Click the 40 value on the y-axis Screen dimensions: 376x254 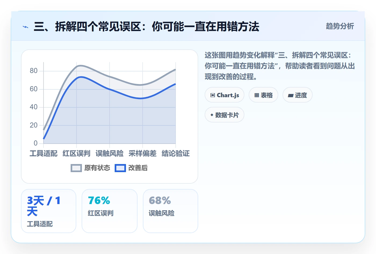tap(34, 107)
